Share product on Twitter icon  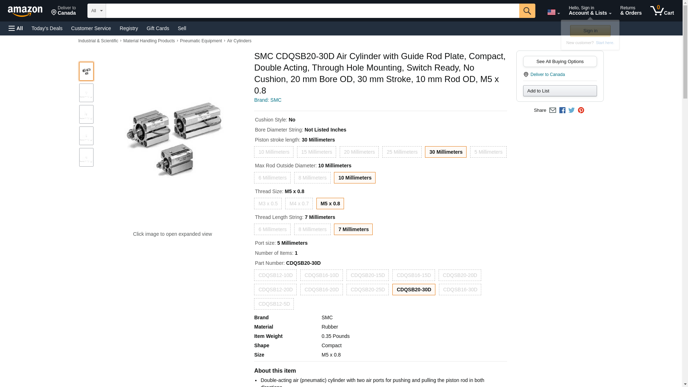pyautogui.click(x=572, y=110)
